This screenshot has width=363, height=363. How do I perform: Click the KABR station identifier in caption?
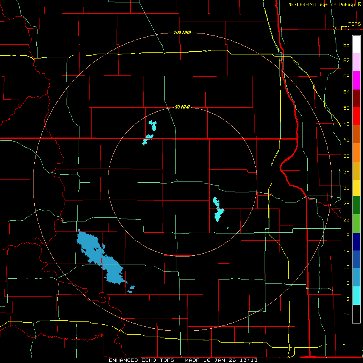pyautogui.click(x=193, y=360)
